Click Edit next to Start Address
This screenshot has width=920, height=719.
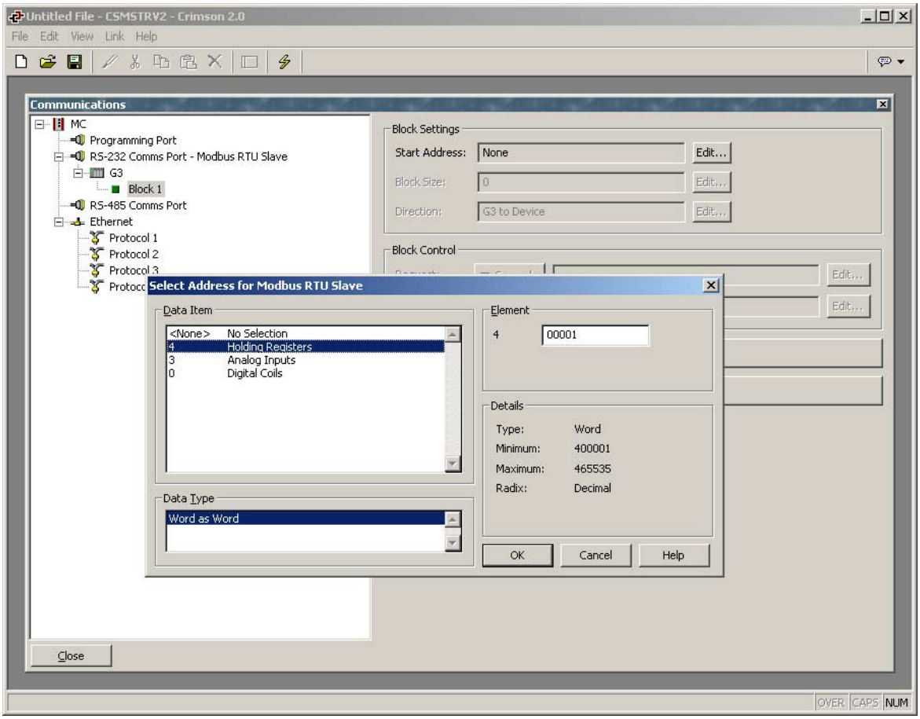coord(711,152)
